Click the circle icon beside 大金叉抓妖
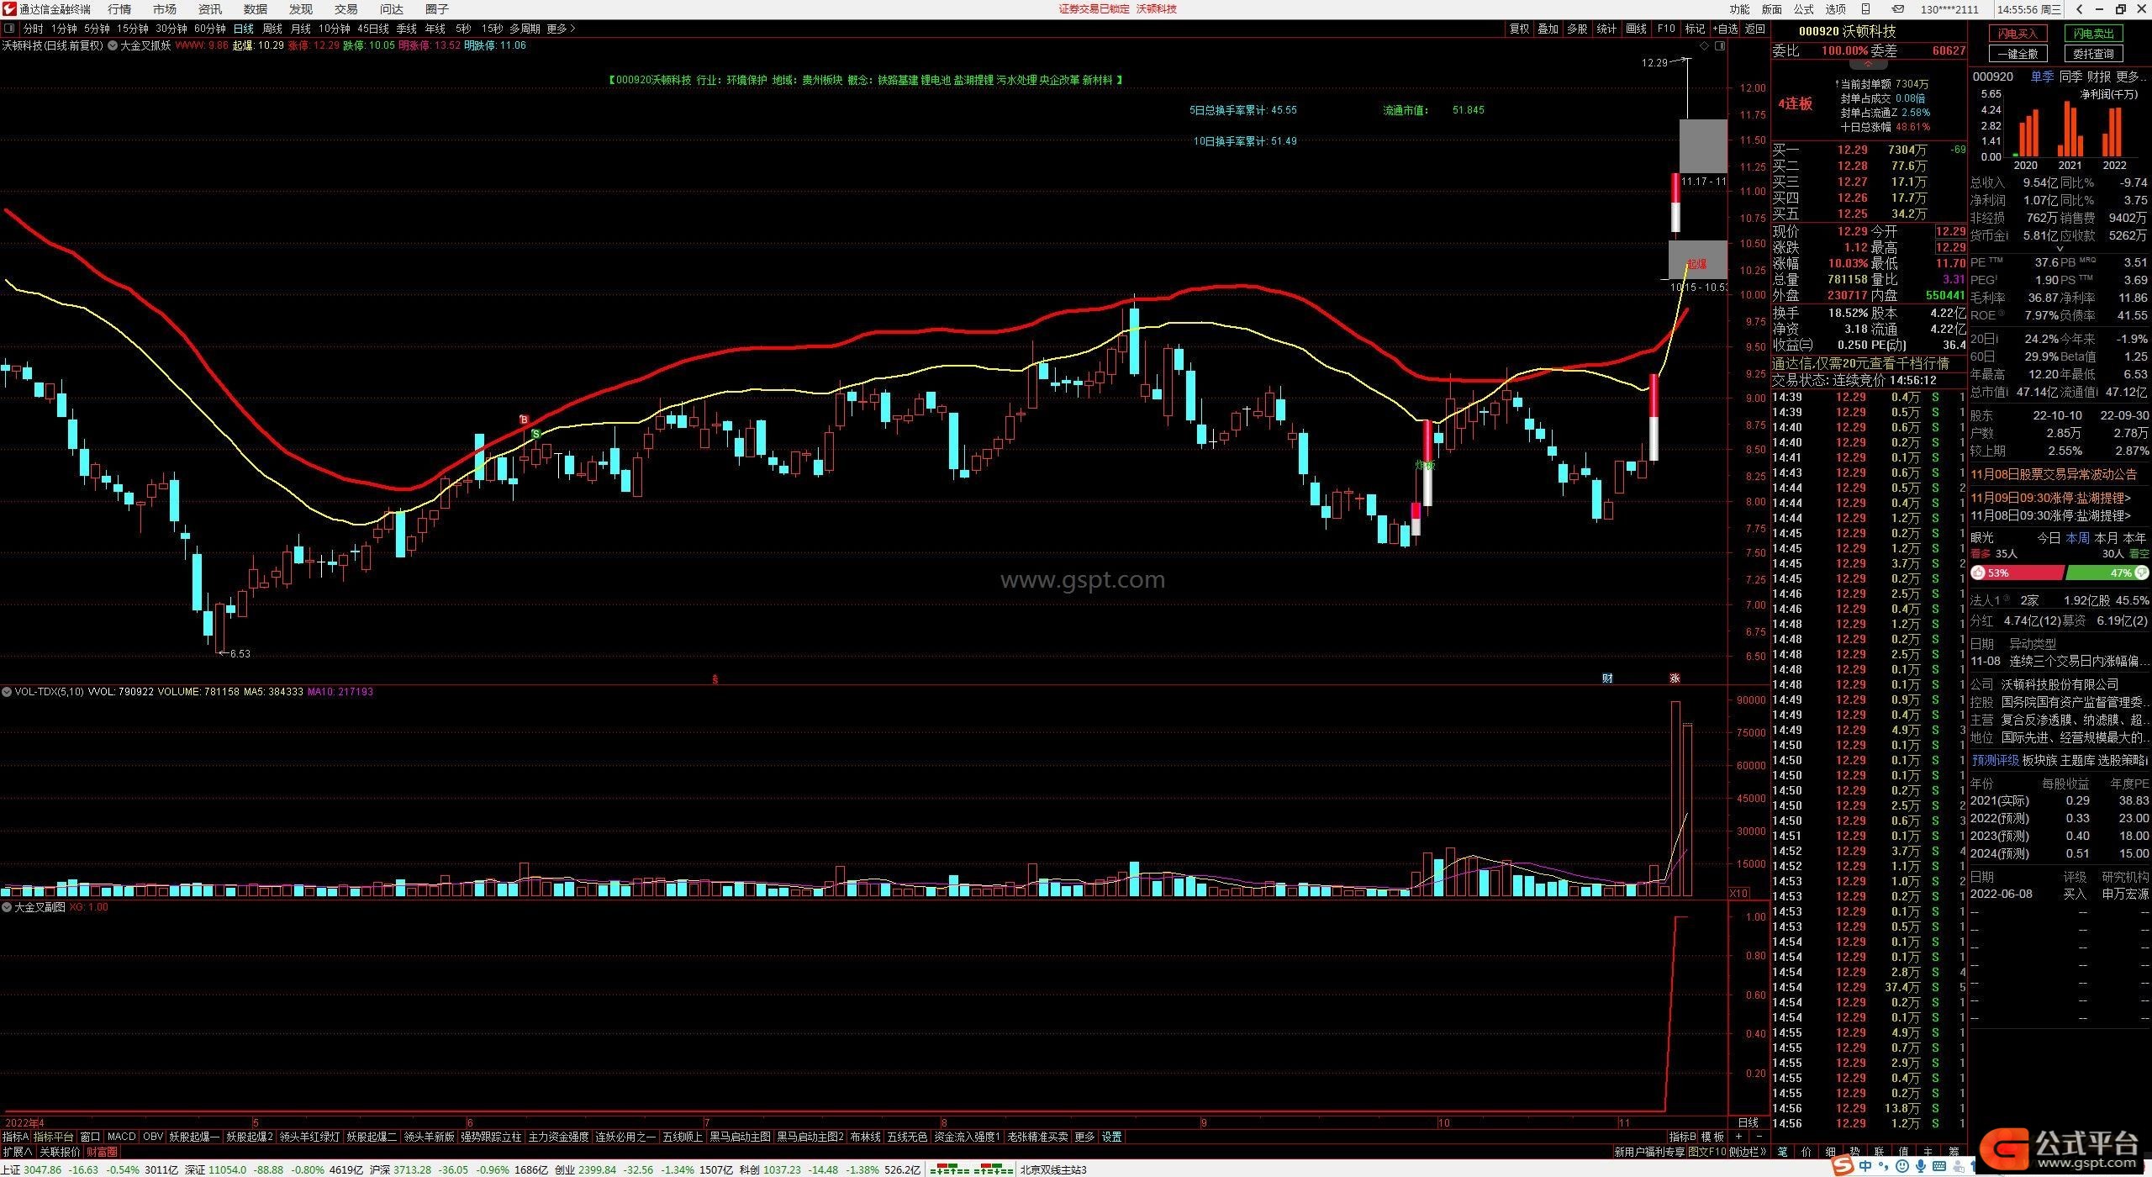This screenshot has width=2152, height=1177. click(x=111, y=45)
